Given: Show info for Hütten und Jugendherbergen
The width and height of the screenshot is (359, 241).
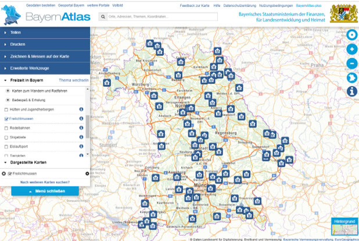Looking at the screenshot, I should coord(81,109).
